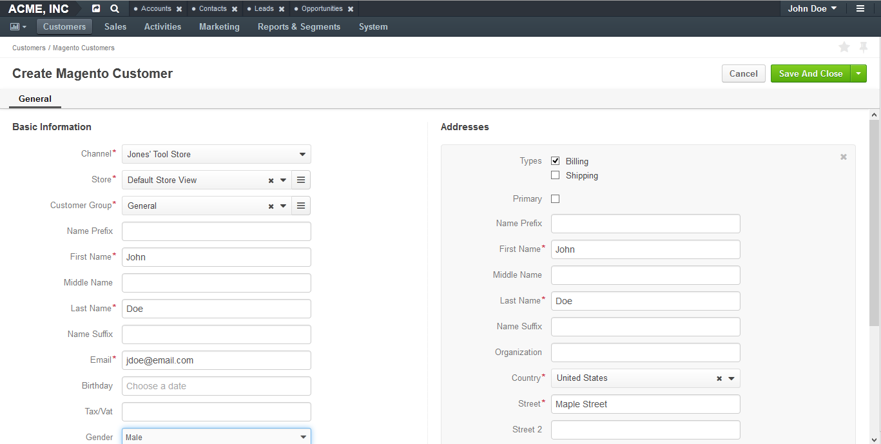The height and width of the screenshot is (444, 881).
Task: Click the Cancel button
Action: (x=744, y=73)
